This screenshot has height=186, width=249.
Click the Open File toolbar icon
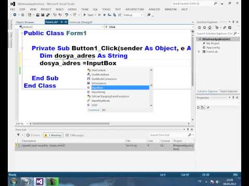pos(38,15)
